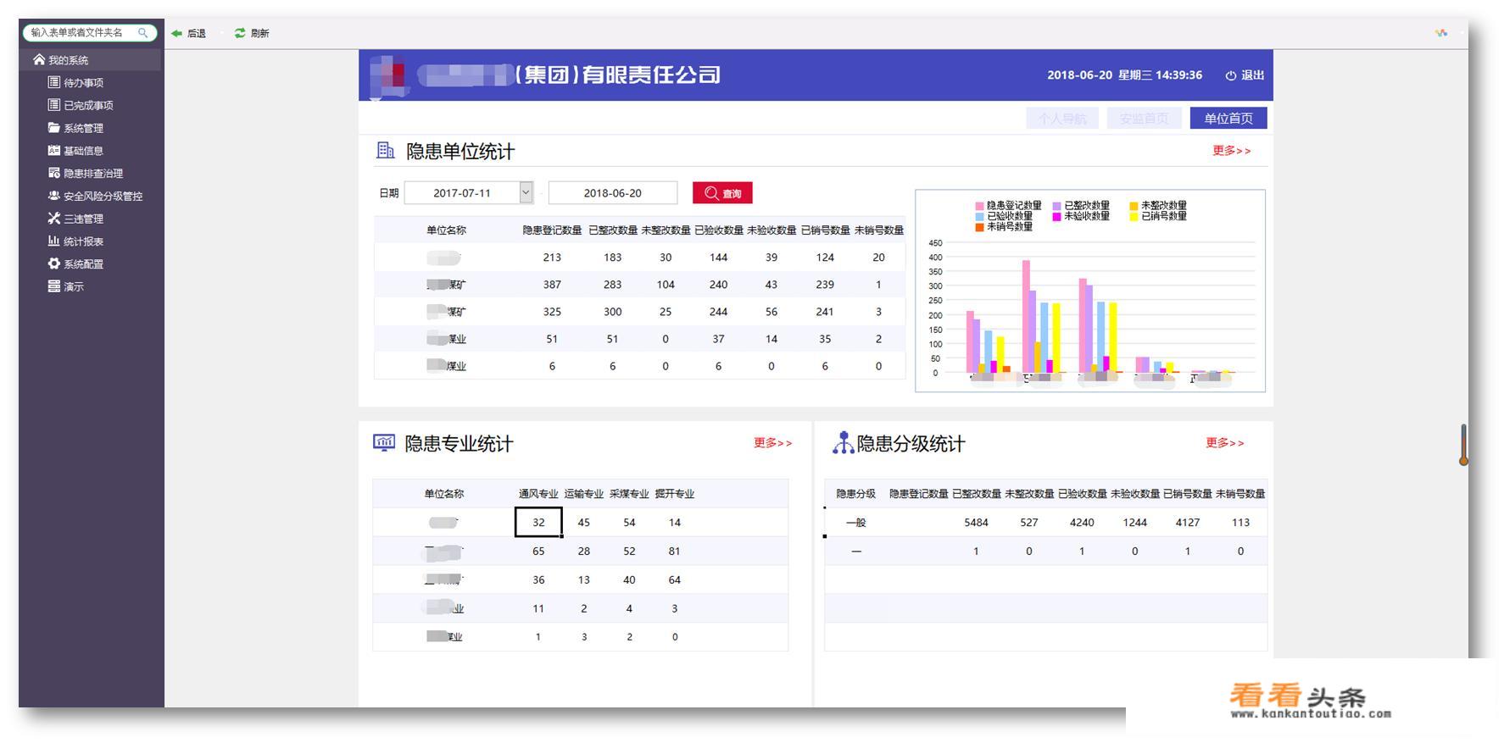Click the 通风专业 column header
Screen dimensions: 1504x743
point(538,494)
